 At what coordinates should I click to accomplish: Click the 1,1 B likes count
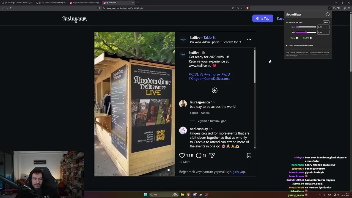click(x=189, y=156)
